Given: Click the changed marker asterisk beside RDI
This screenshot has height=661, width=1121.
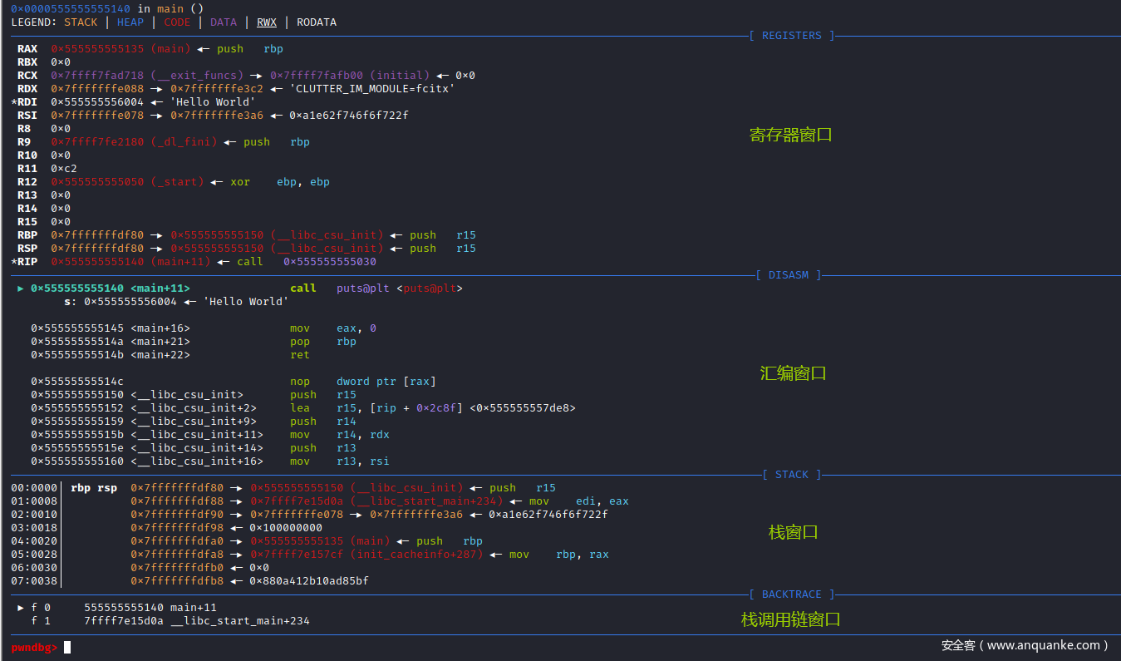Looking at the screenshot, I should coord(14,102).
